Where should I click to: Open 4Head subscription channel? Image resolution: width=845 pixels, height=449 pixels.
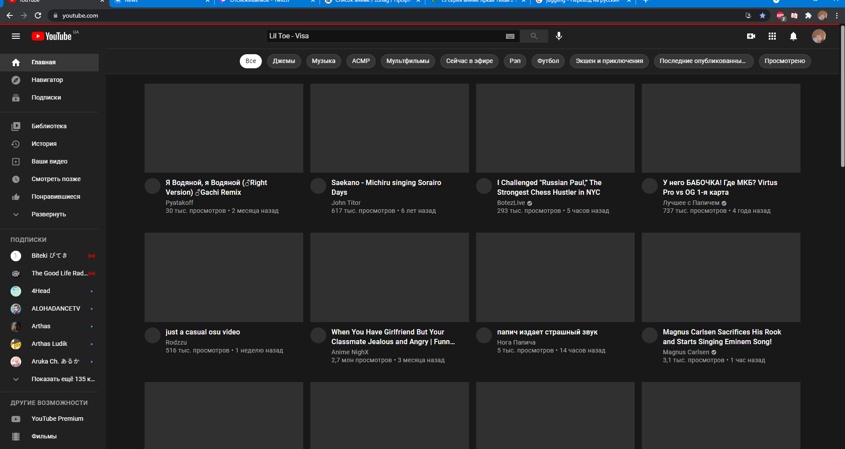(49, 291)
